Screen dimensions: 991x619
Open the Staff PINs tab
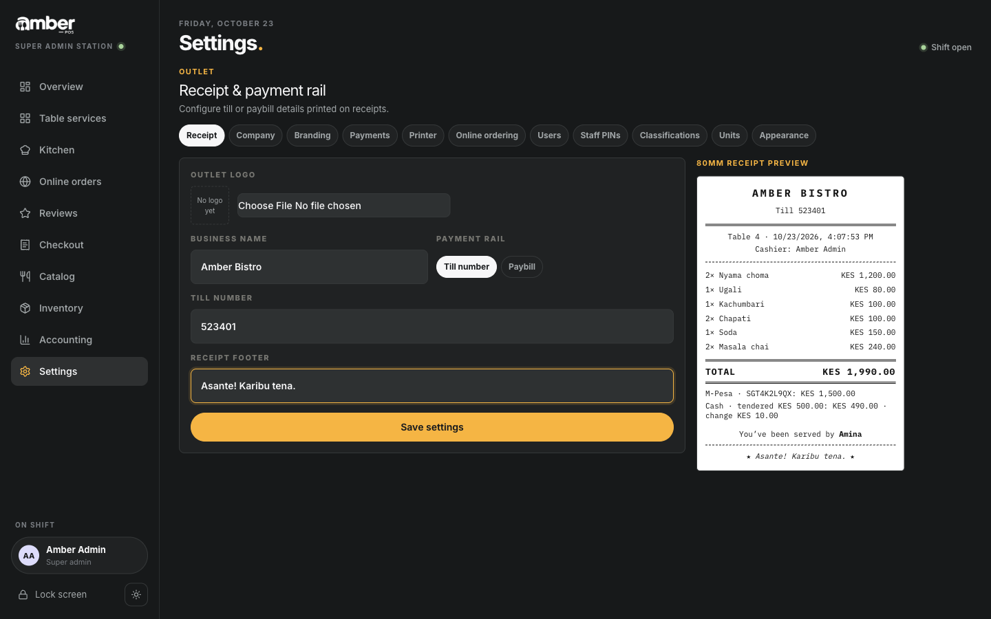(x=600, y=135)
